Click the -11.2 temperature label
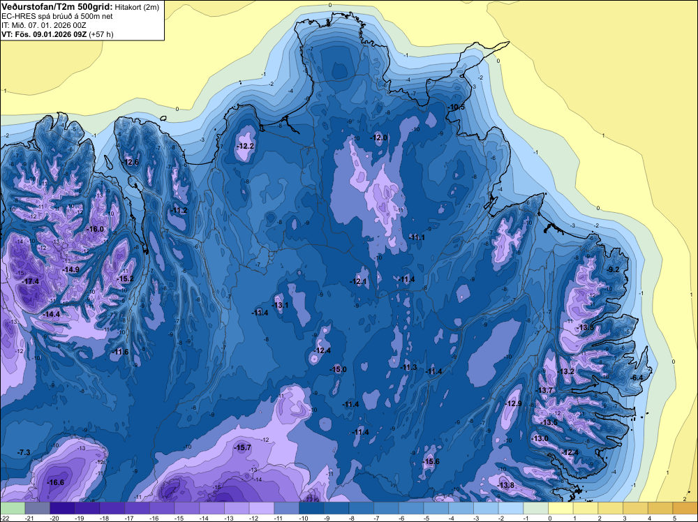Image resolution: width=698 pixels, height=522 pixels. point(179,211)
